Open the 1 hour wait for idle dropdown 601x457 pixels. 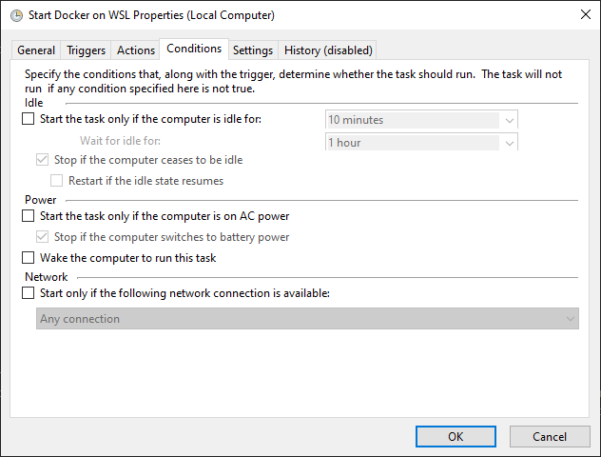510,143
